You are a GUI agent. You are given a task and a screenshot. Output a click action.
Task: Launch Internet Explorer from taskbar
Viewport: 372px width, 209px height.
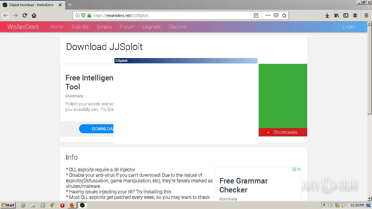(23, 205)
